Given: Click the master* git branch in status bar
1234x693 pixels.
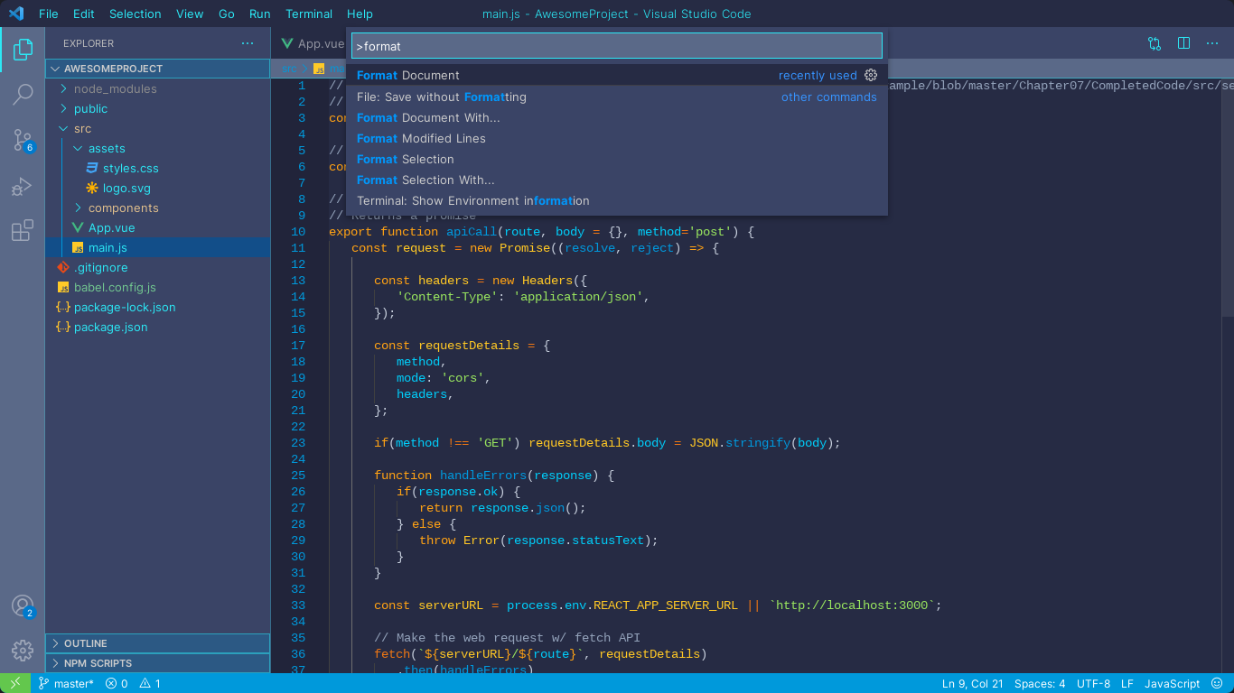Looking at the screenshot, I should pos(65,683).
